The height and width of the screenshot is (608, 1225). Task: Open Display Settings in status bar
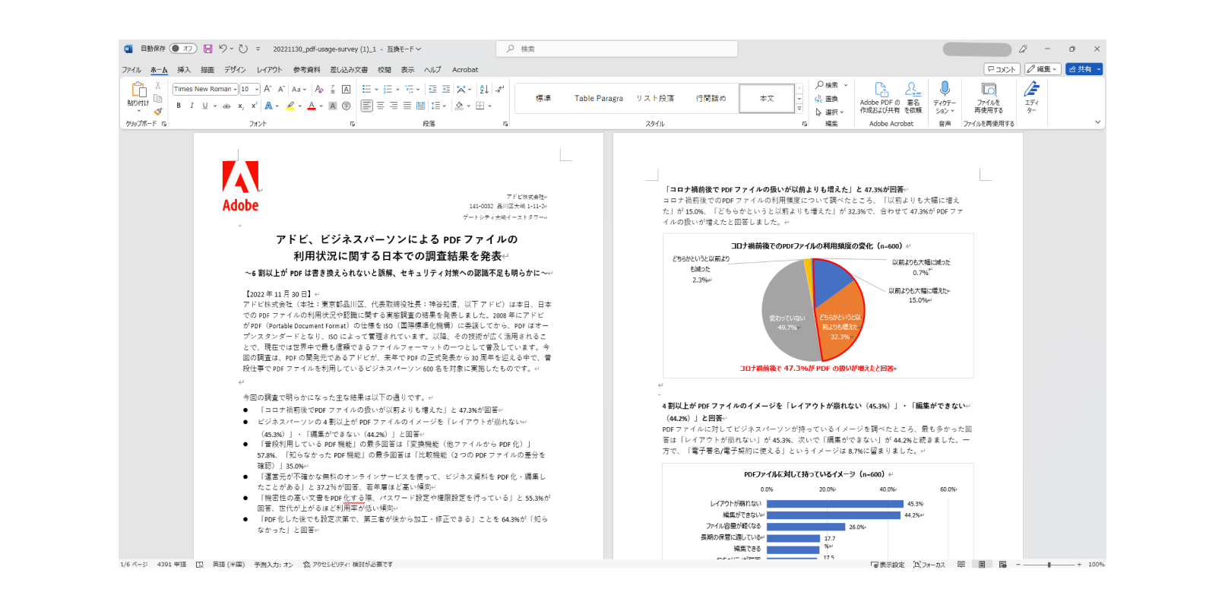[x=888, y=565]
